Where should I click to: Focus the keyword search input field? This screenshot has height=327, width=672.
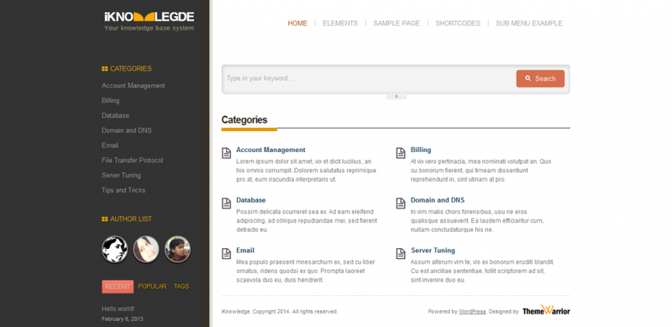coord(369,78)
